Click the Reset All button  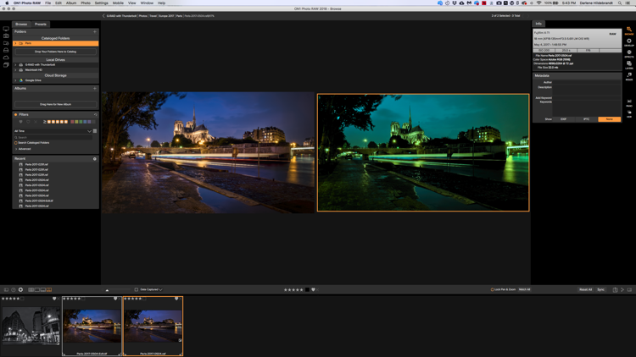585,290
